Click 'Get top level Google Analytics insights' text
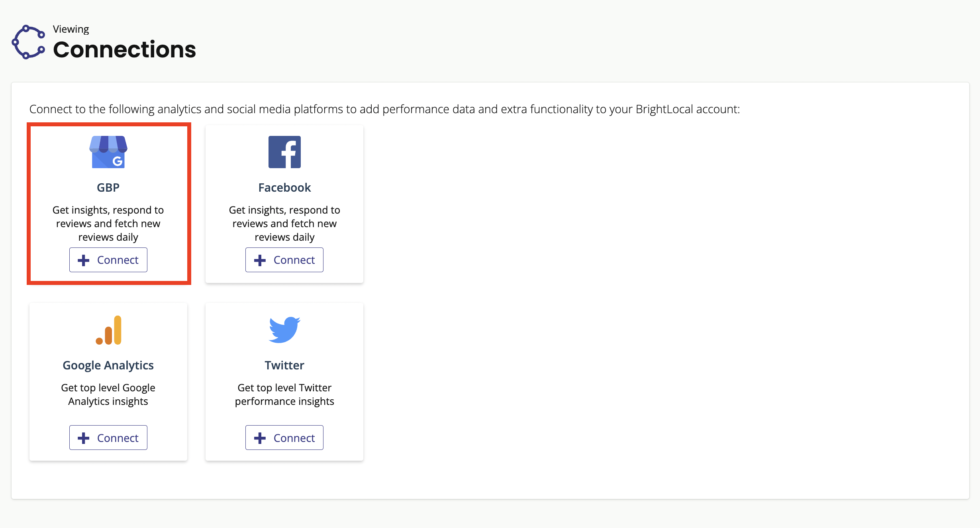 pyautogui.click(x=108, y=395)
